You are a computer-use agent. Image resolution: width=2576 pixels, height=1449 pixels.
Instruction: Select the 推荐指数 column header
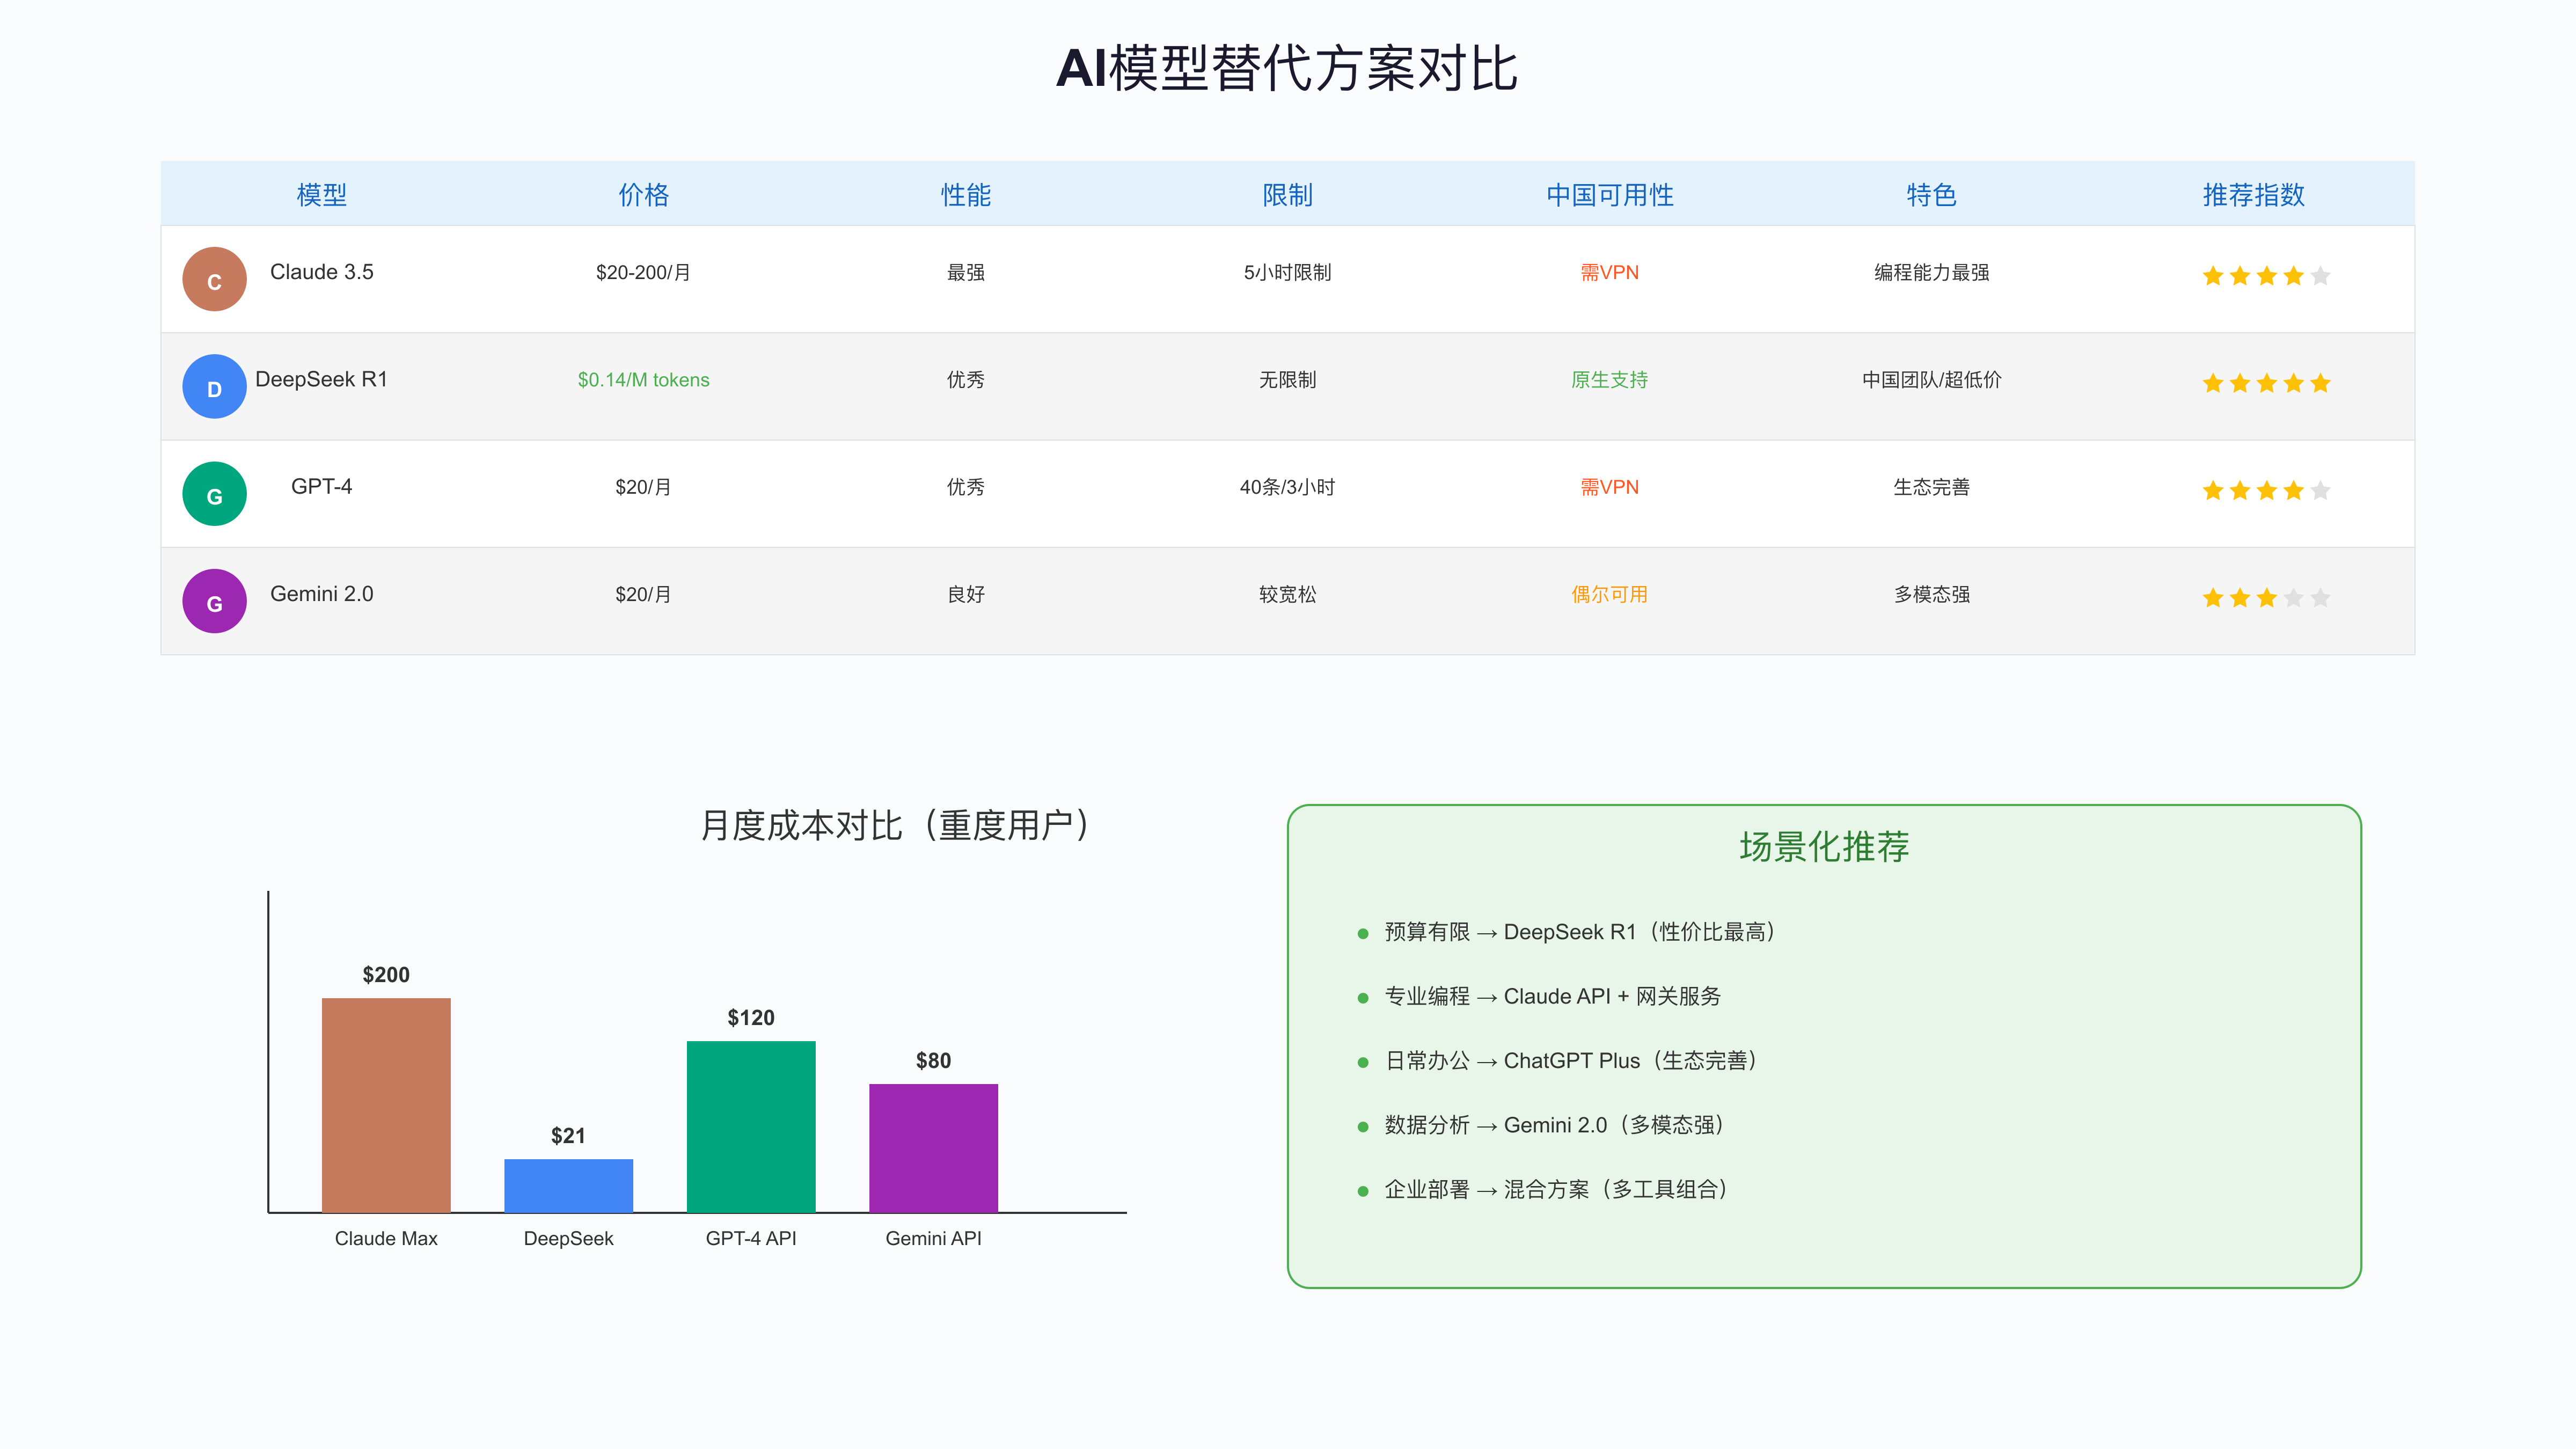click(x=2254, y=195)
